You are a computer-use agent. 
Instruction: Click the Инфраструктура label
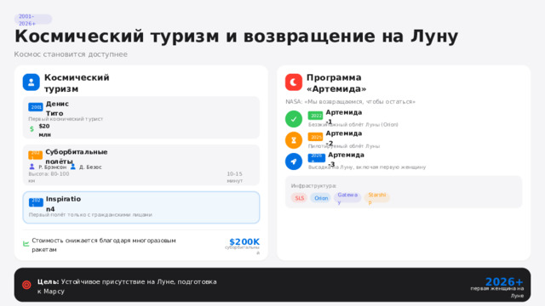(x=313, y=186)
